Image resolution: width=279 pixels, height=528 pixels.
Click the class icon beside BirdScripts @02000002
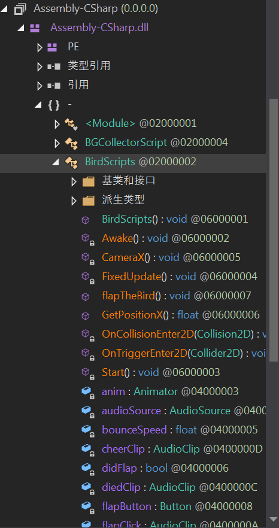(x=71, y=163)
